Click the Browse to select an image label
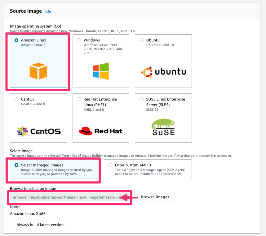The height and width of the screenshot is (236, 266). click(x=33, y=189)
